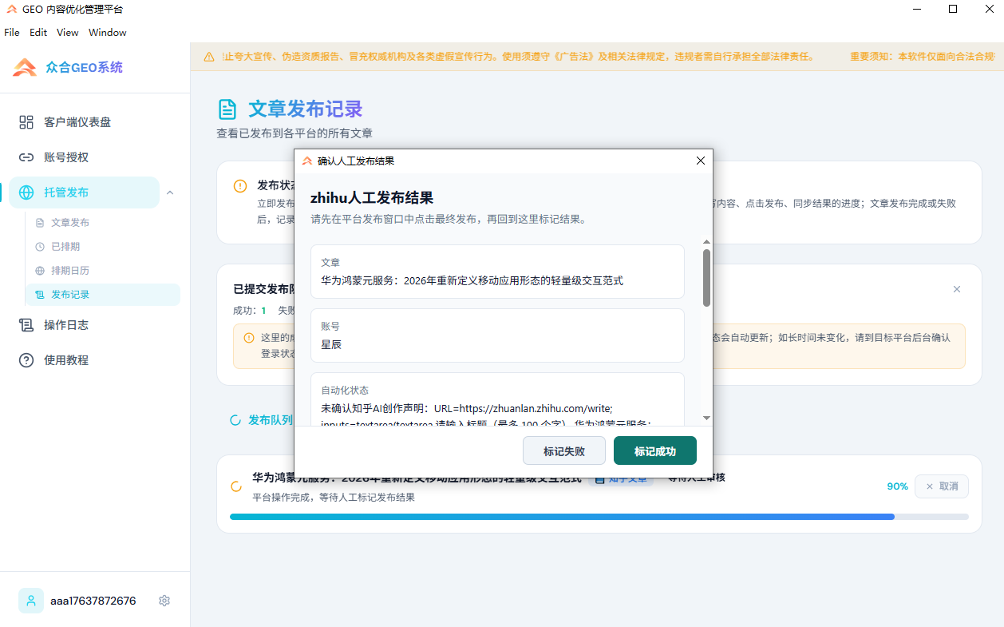Viewport: 1004px width, 627px height.
Task: Click the 众合GEO系统 logo icon
Action: [25, 68]
